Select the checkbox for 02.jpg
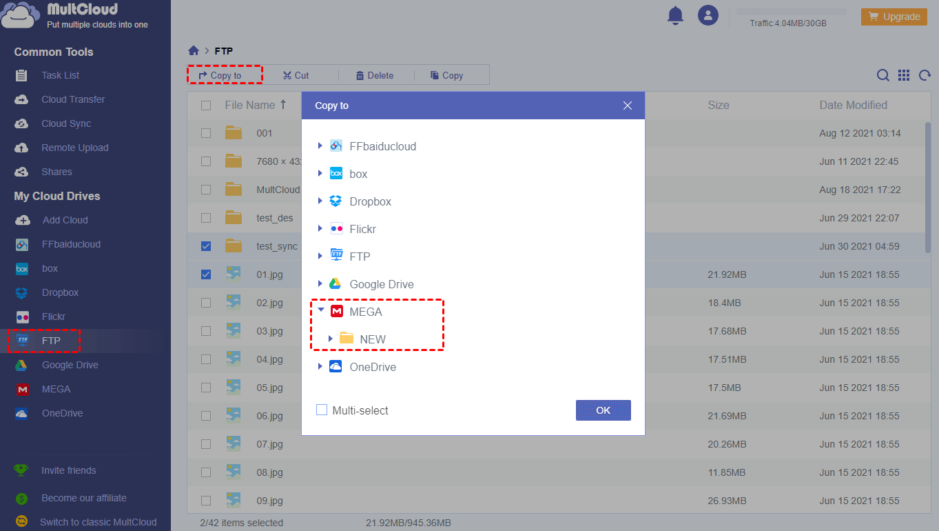939x531 pixels. click(206, 303)
